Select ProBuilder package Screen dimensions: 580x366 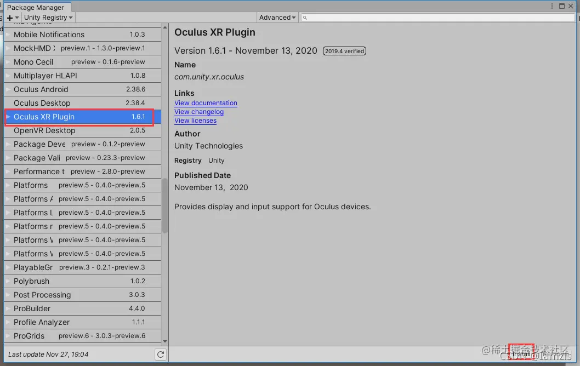click(82, 308)
